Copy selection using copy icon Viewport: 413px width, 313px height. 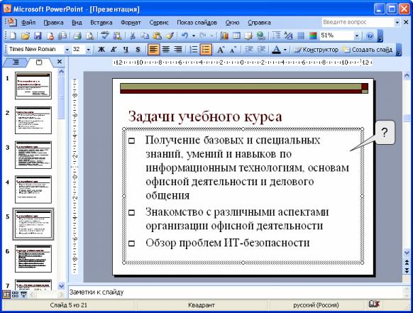(144, 35)
